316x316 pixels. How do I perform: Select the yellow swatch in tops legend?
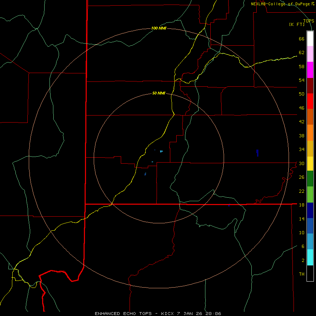click(x=310, y=164)
